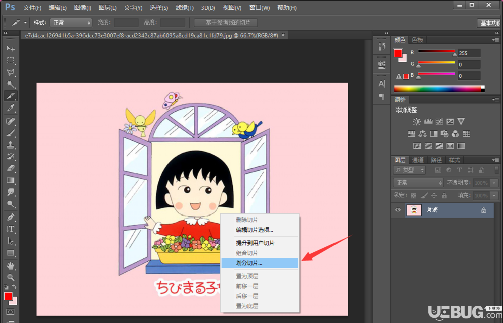
Task: Add a Photo Filter adjustment
Action: coord(444,134)
